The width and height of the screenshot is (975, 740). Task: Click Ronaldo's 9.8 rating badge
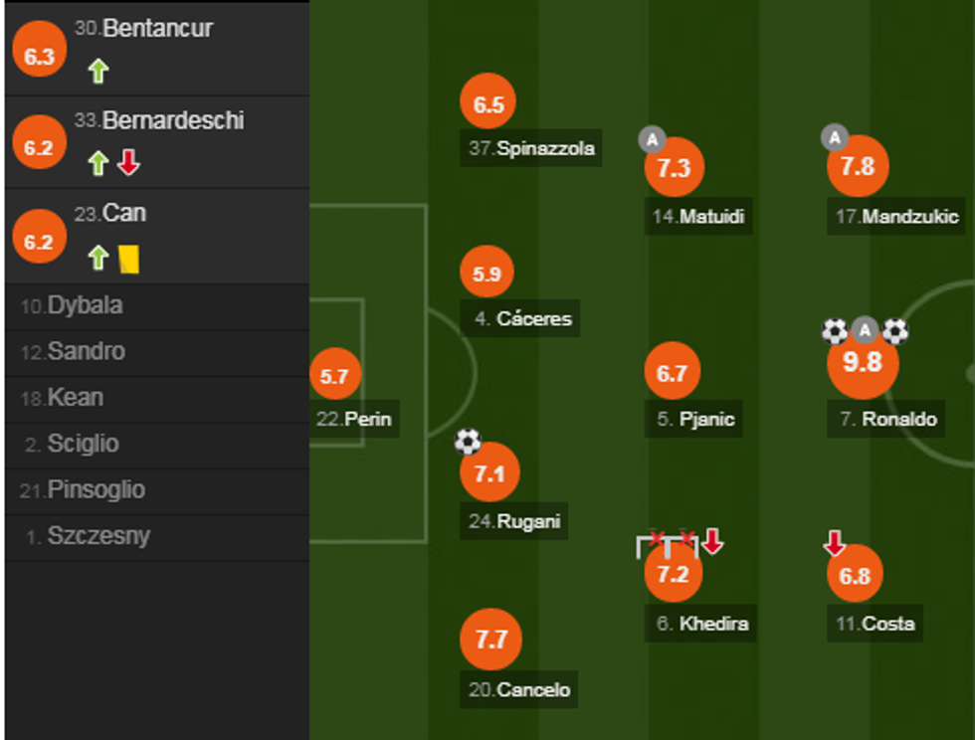click(863, 363)
